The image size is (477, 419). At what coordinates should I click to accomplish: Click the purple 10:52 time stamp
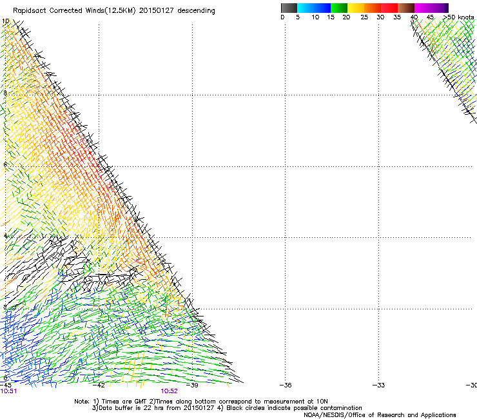169,391
